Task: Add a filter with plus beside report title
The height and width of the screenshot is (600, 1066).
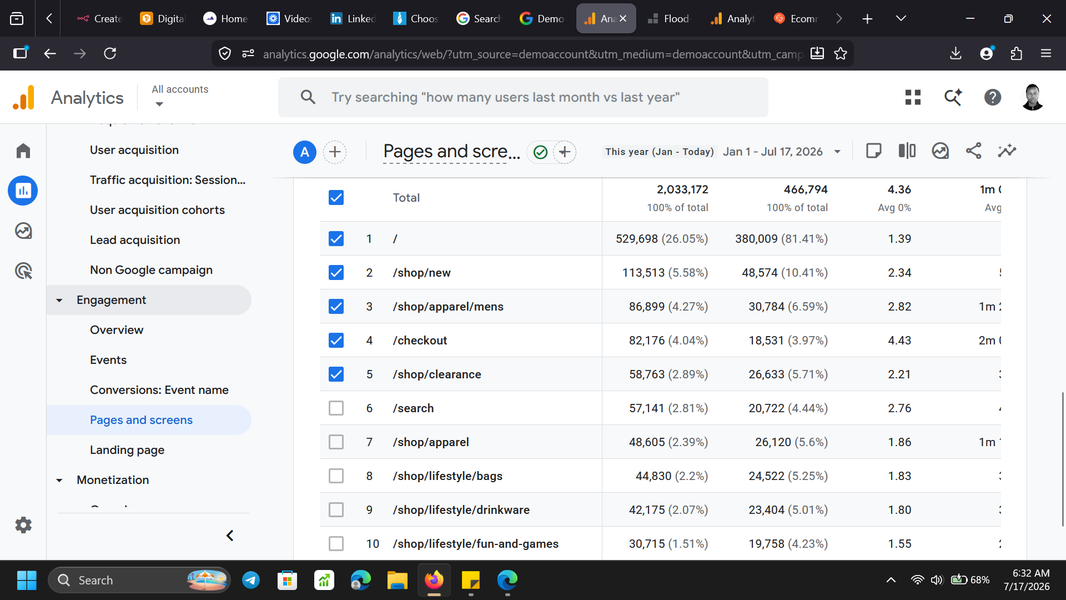Action: (x=565, y=152)
